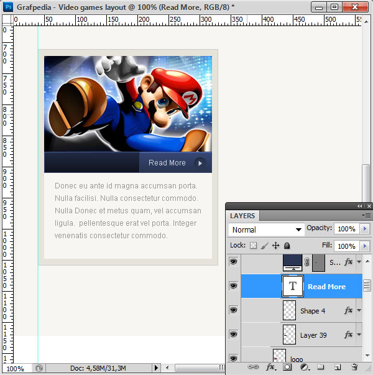Click the status bar preview icon beside zoom

(x=39, y=368)
